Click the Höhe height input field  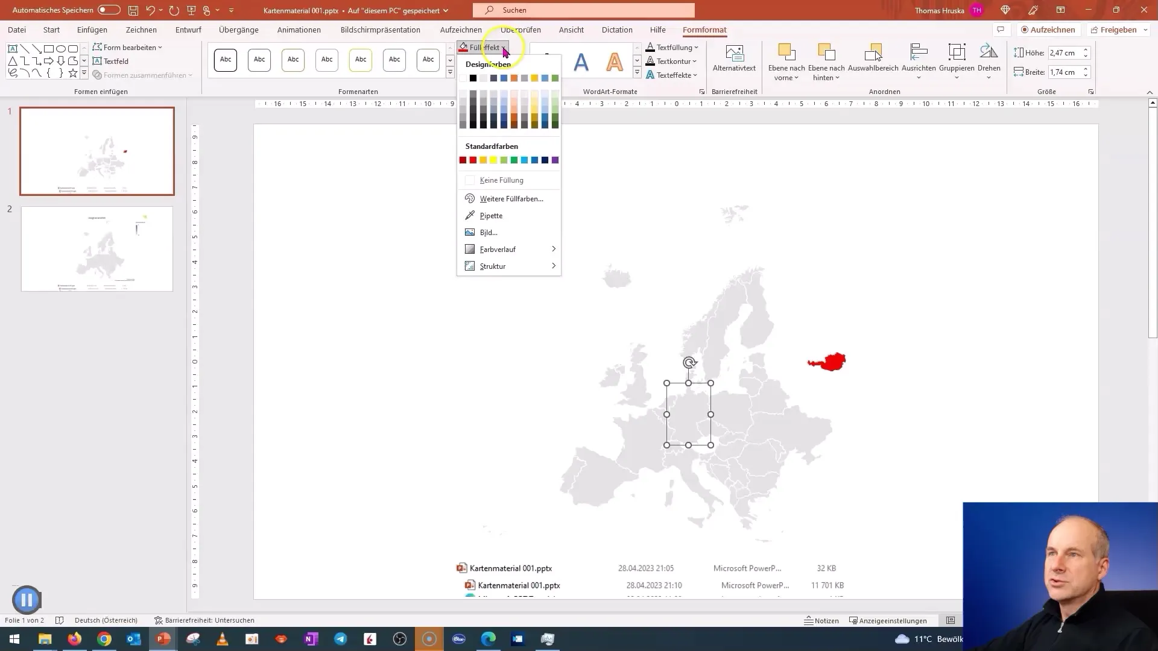coord(1064,53)
